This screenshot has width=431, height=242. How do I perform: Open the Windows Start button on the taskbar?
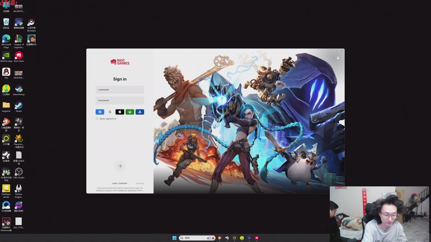point(174,238)
